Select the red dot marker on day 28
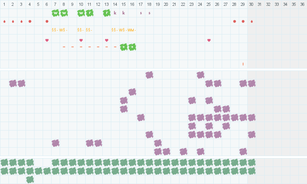This screenshot has height=184, width=307. coord(235,21)
